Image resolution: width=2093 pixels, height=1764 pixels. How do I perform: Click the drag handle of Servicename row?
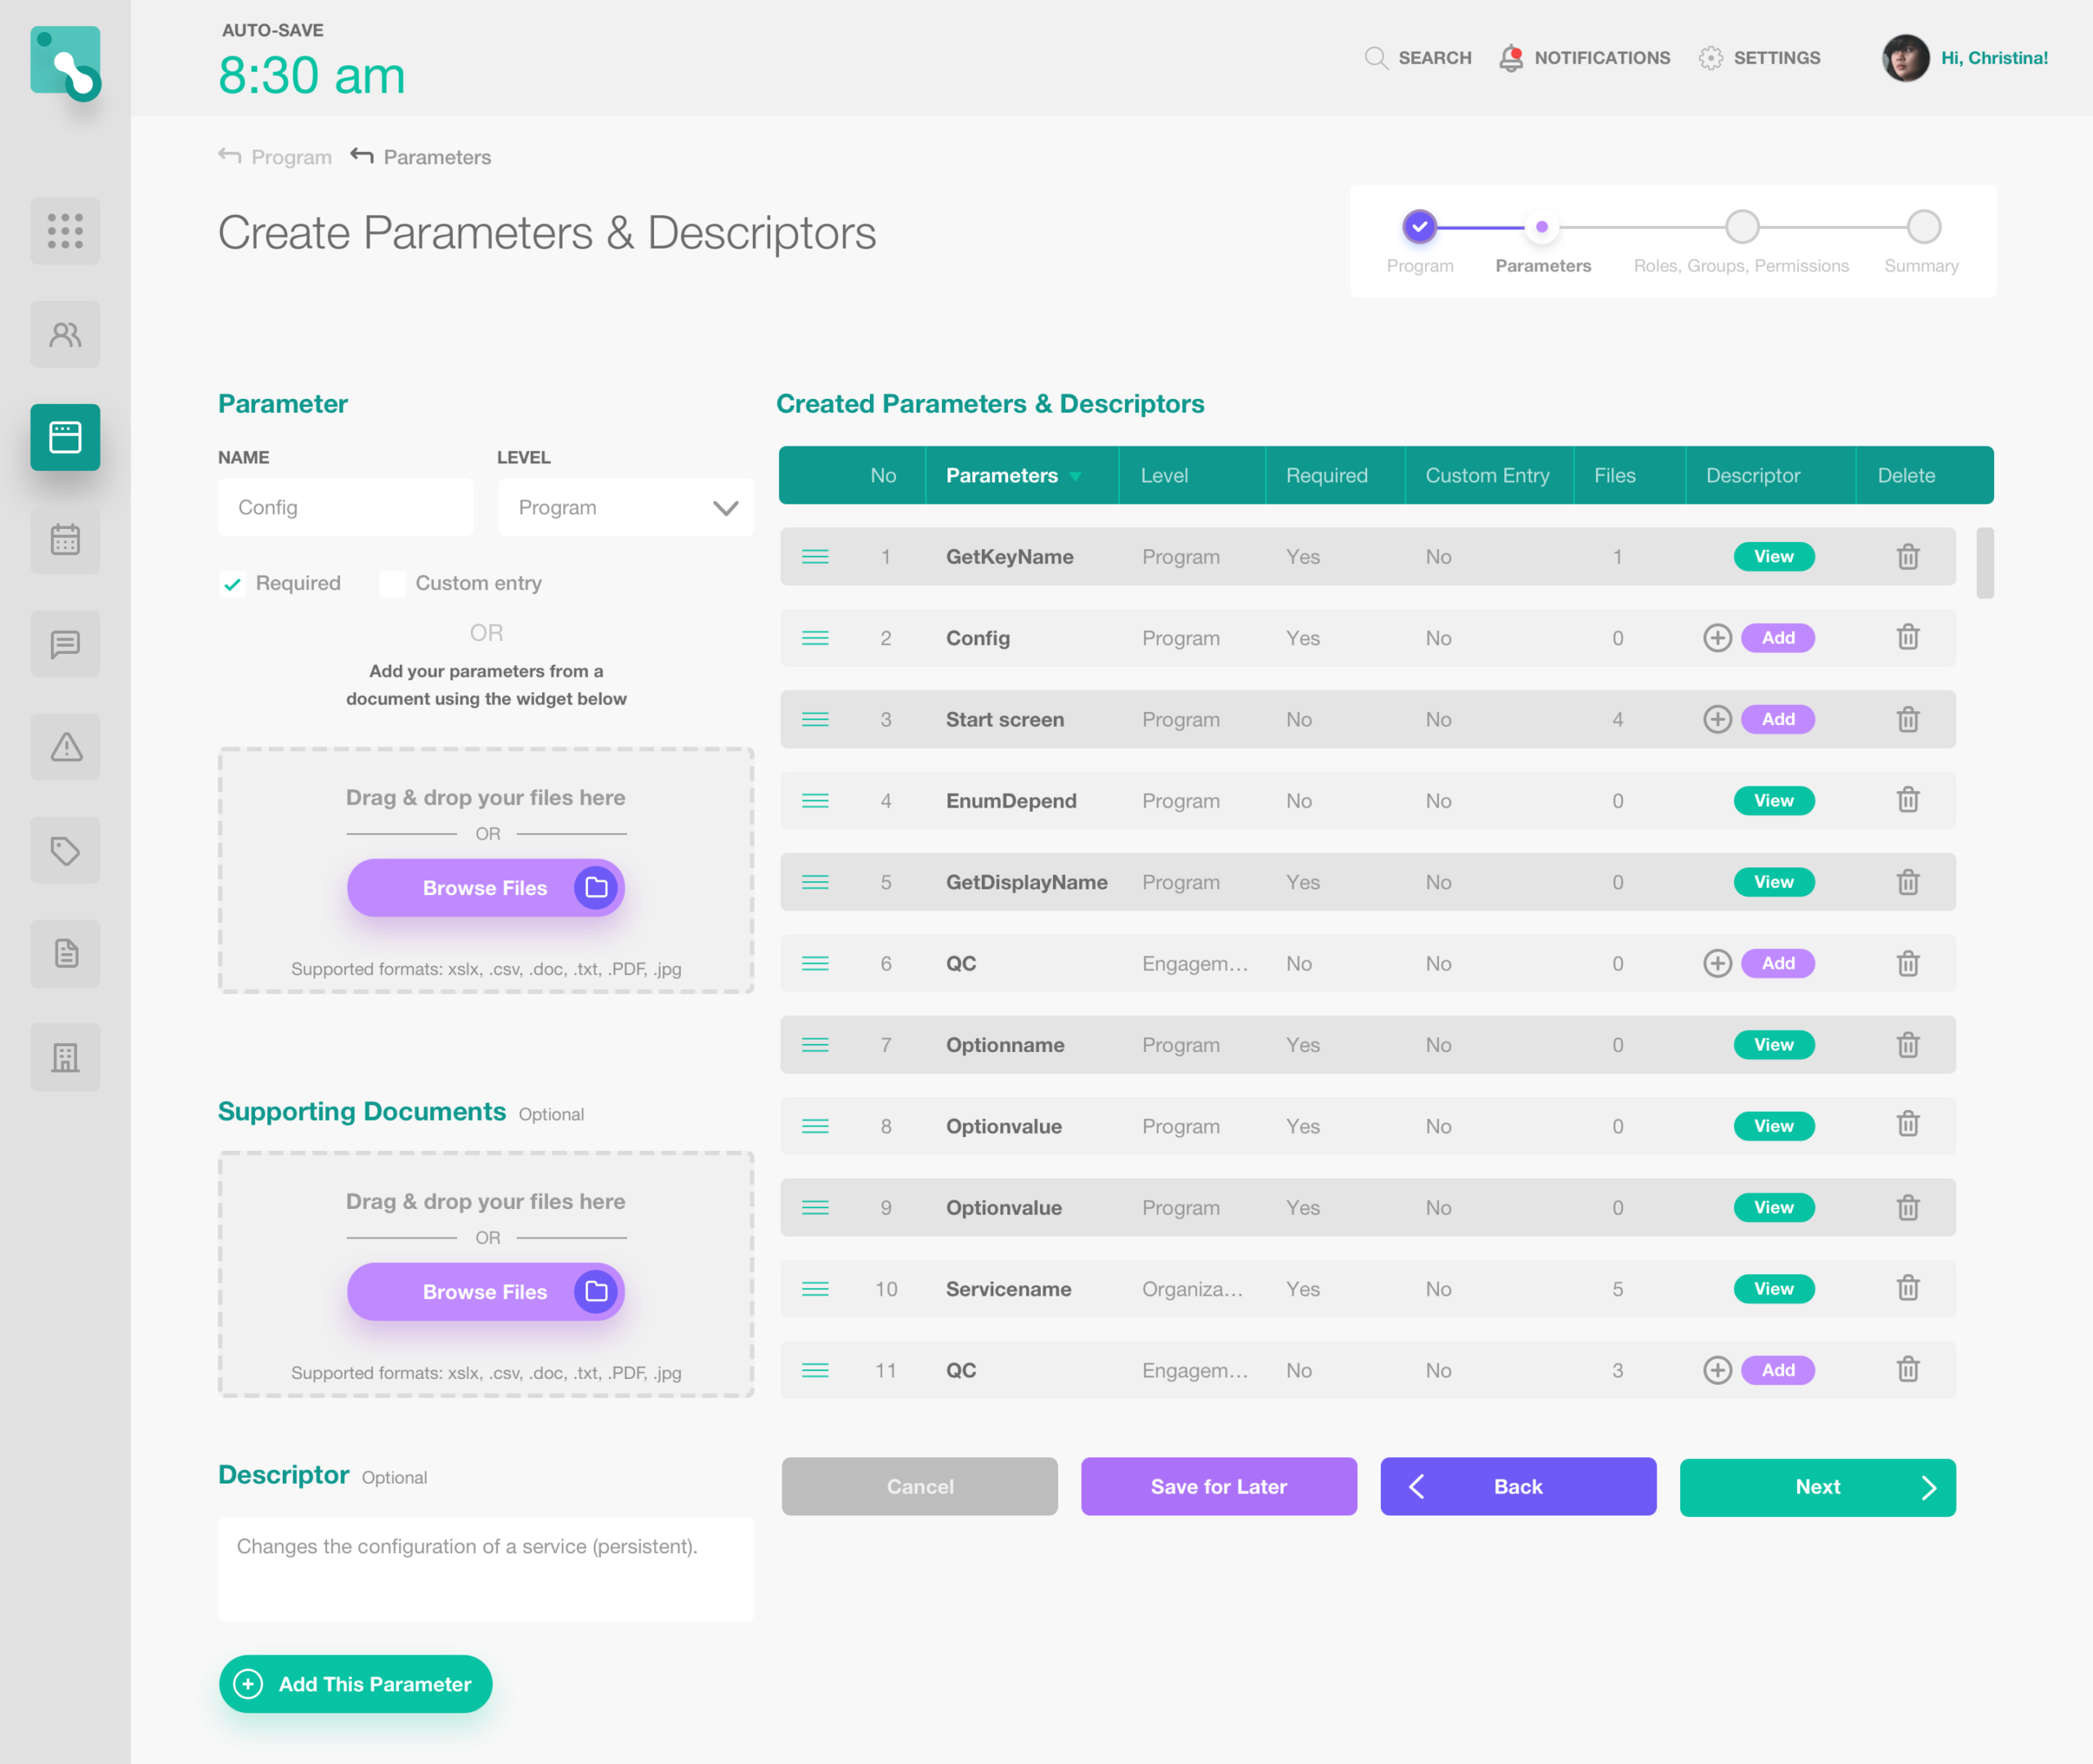pos(815,1289)
